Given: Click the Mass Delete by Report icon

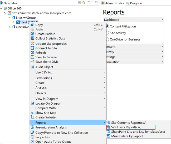Looking at the screenshot, I should 108,136.
